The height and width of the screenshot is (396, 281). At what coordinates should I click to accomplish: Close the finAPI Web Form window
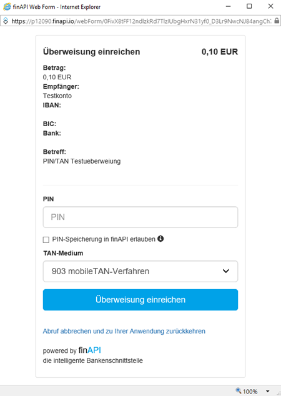tap(270, 6)
